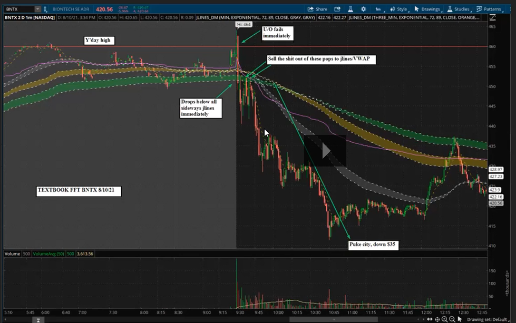Click the expand time axis double-arrow icon
This screenshot has height=323, width=516.
(430, 319)
